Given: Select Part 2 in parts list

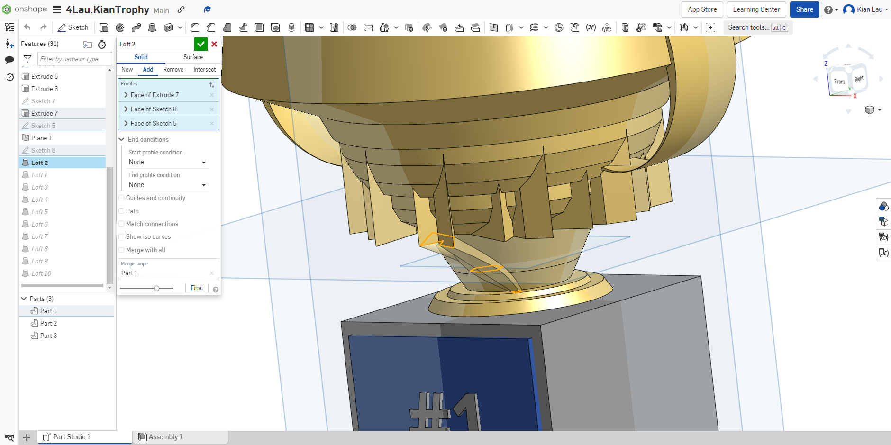Looking at the screenshot, I should coord(66,323).
